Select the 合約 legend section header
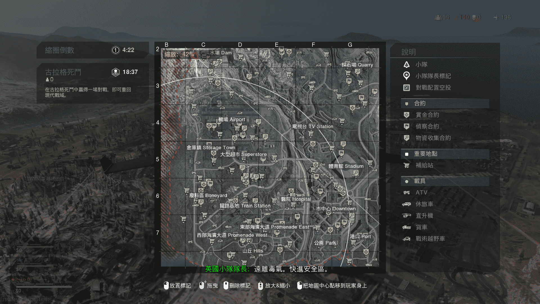Image resolution: width=540 pixels, height=304 pixels. click(x=445, y=103)
